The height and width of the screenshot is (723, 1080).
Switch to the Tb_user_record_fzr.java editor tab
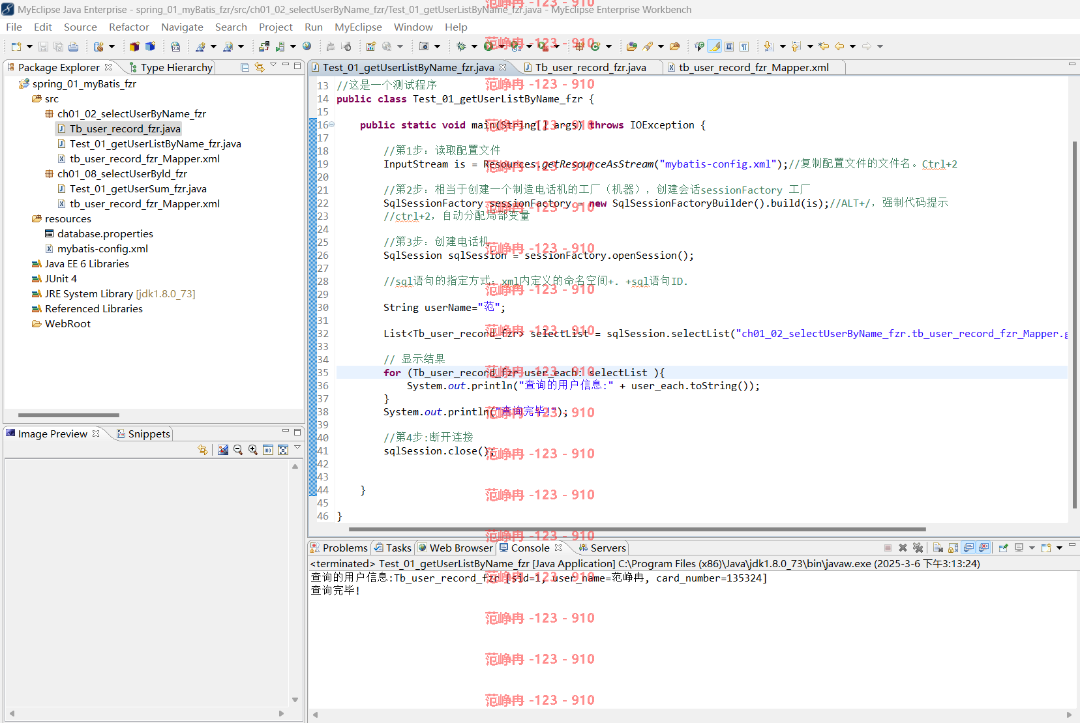pos(590,67)
